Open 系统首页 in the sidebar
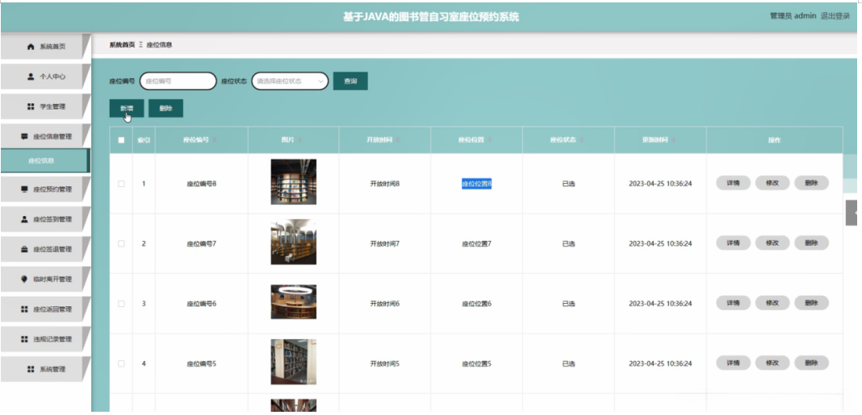This screenshot has height=415, width=862. (45, 47)
